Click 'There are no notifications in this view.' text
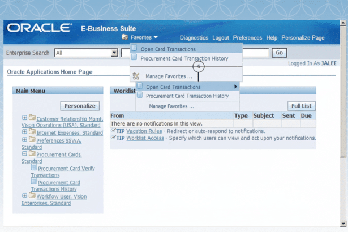The width and height of the screenshot is (348, 232). [157, 124]
